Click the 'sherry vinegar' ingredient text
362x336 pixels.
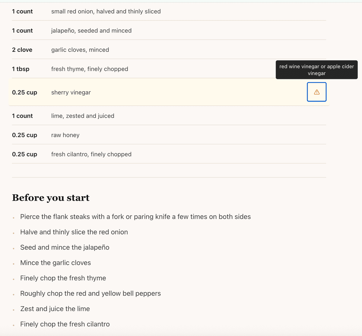[71, 93]
